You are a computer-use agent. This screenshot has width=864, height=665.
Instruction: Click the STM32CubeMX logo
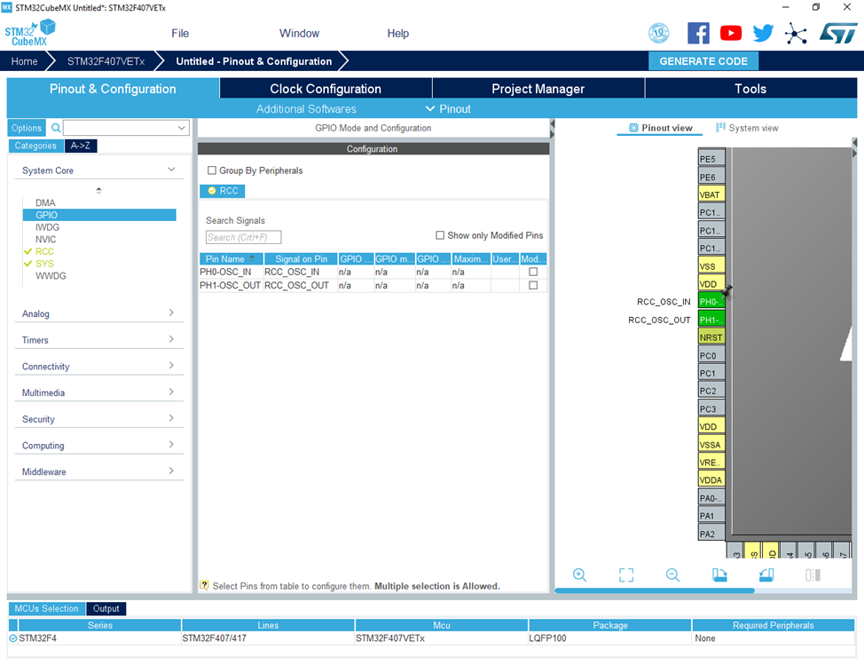coord(30,33)
